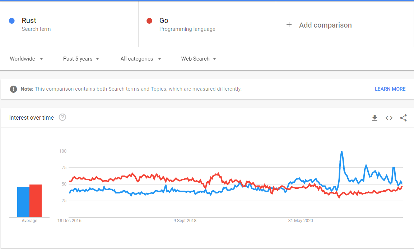
Task: Click the plus icon to add comparison
Action: (x=289, y=25)
